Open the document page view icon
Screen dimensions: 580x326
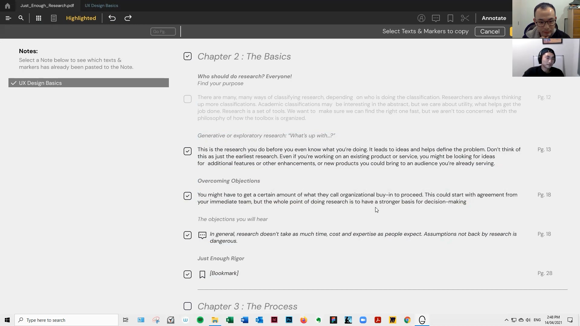click(54, 18)
